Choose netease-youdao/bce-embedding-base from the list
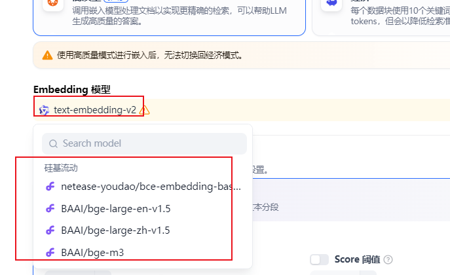This screenshot has width=450, height=275. pos(143,187)
